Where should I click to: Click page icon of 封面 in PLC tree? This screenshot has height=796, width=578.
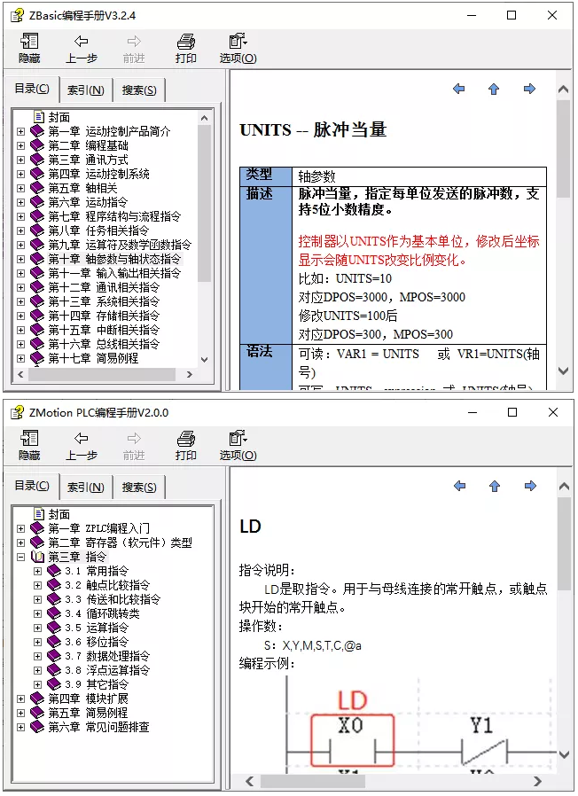39,514
